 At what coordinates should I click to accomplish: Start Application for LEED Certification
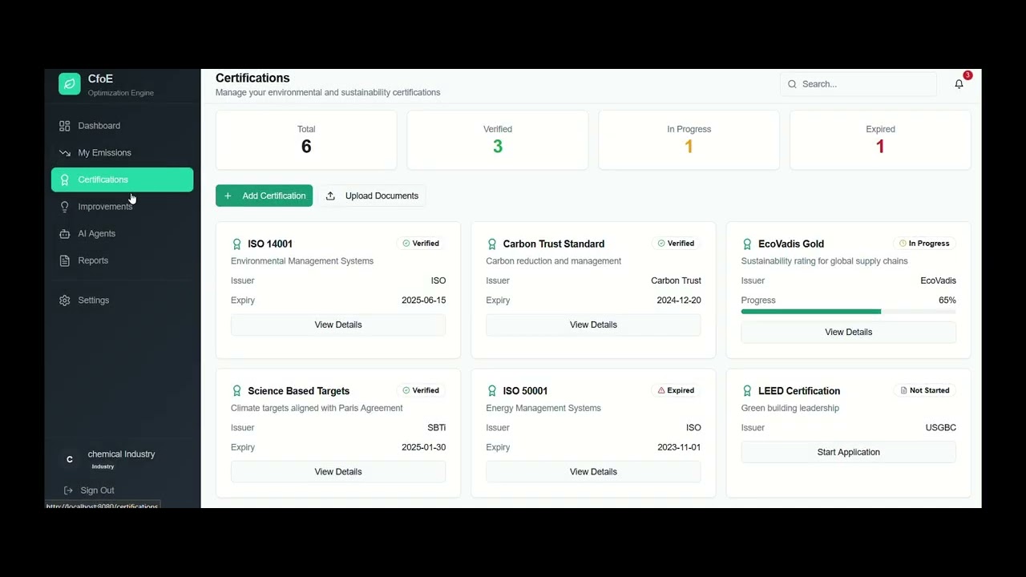[848, 452]
